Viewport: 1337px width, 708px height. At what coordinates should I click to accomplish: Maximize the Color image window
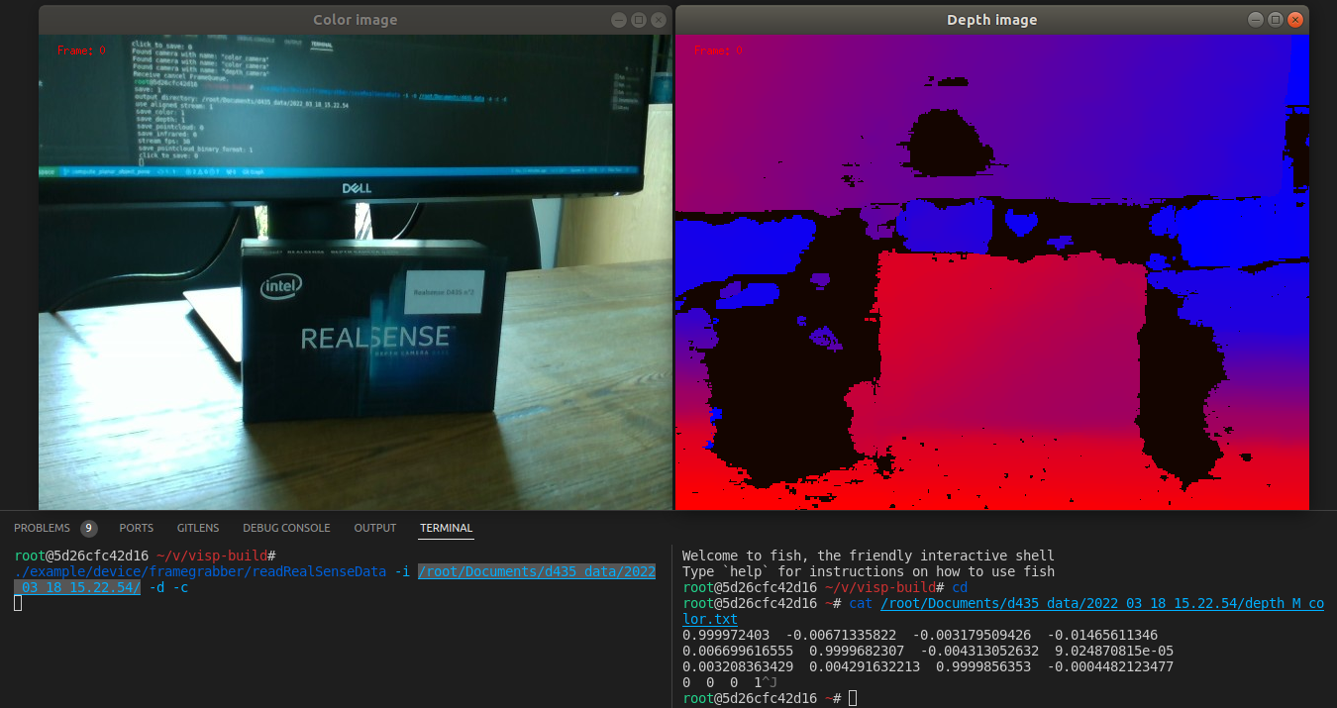(x=638, y=19)
